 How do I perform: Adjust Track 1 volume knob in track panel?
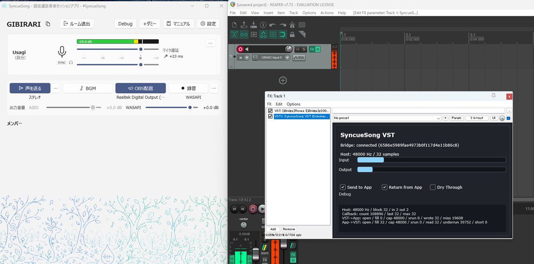[x=289, y=49]
